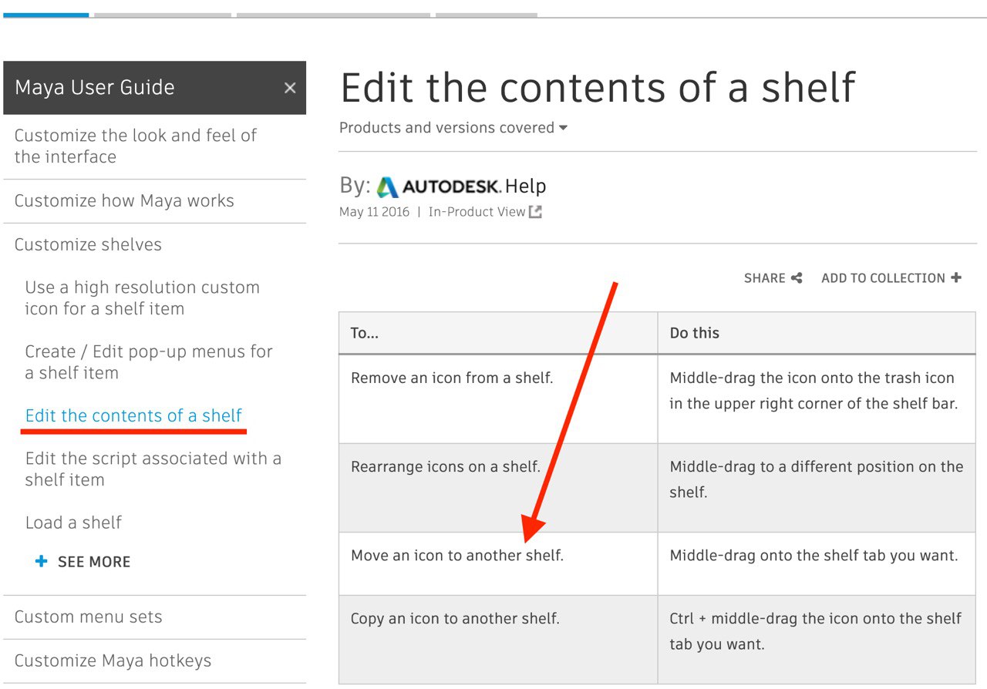The width and height of the screenshot is (987, 689).
Task: Click the share icon next to SHARE
Action: click(x=797, y=278)
